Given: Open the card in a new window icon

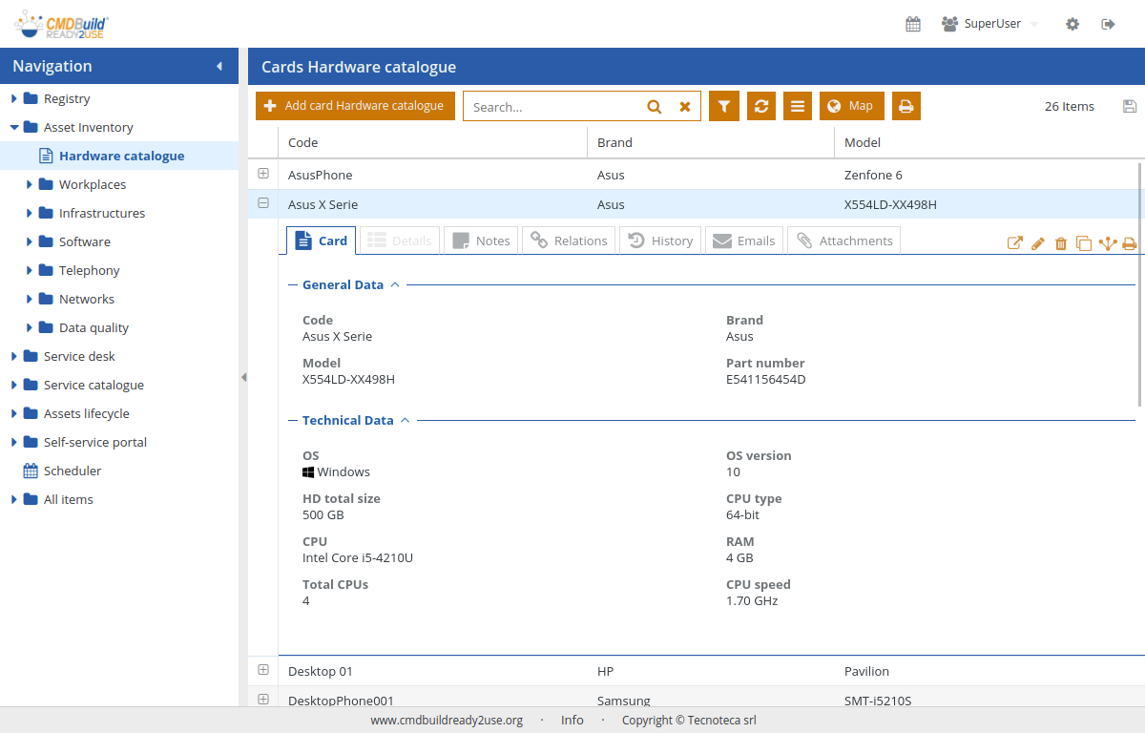Looking at the screenshot, I should coord(1015,243).
